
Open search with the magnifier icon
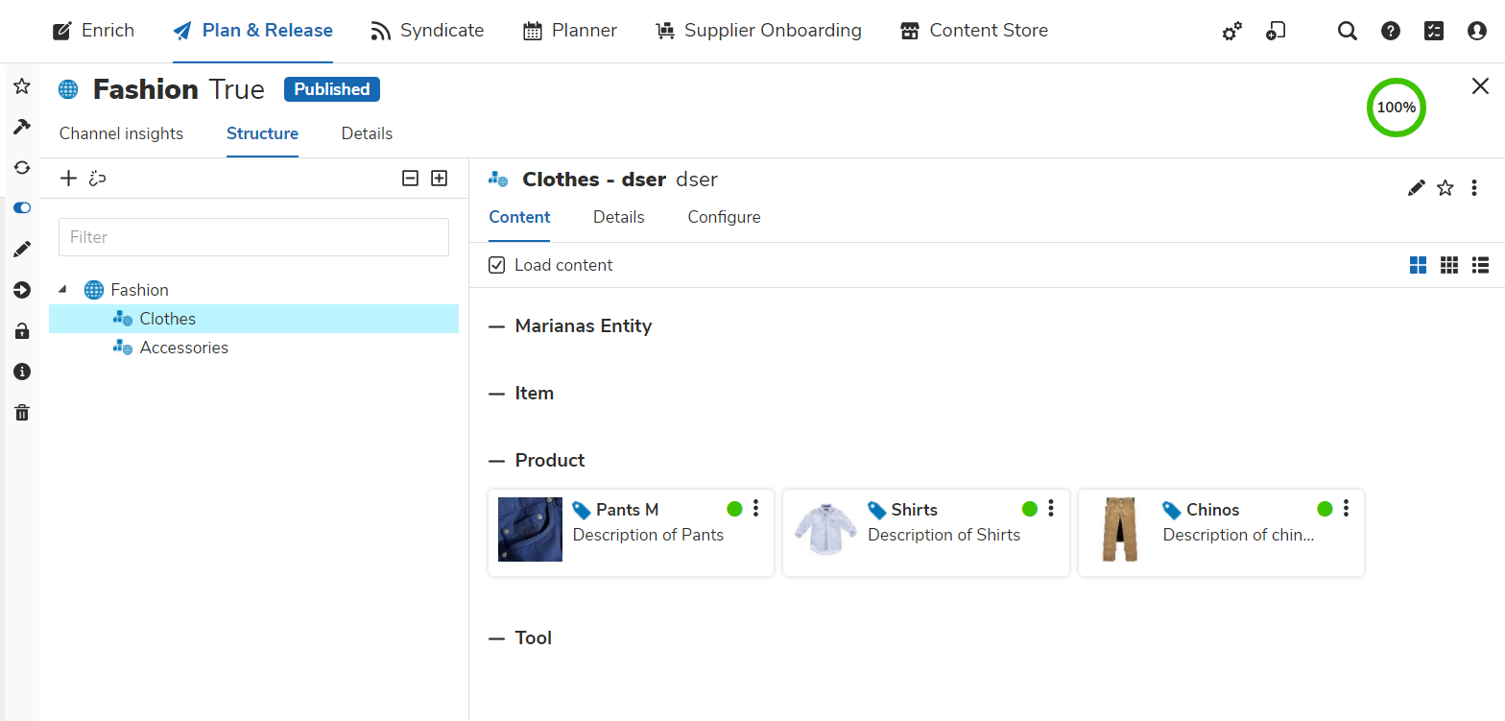(x=1348, y=31)
